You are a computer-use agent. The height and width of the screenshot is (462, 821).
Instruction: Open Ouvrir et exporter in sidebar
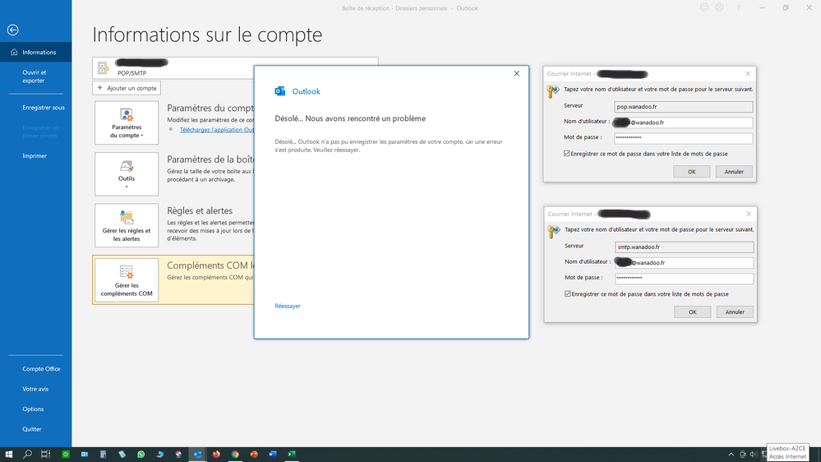coord(35,76)
